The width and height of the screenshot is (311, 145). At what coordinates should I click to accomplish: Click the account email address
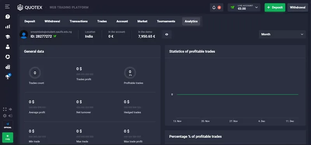tap(51, 32)
